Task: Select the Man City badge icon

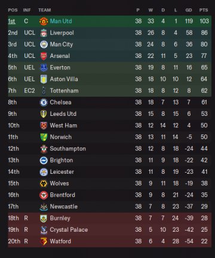Action: pos(44,44)
